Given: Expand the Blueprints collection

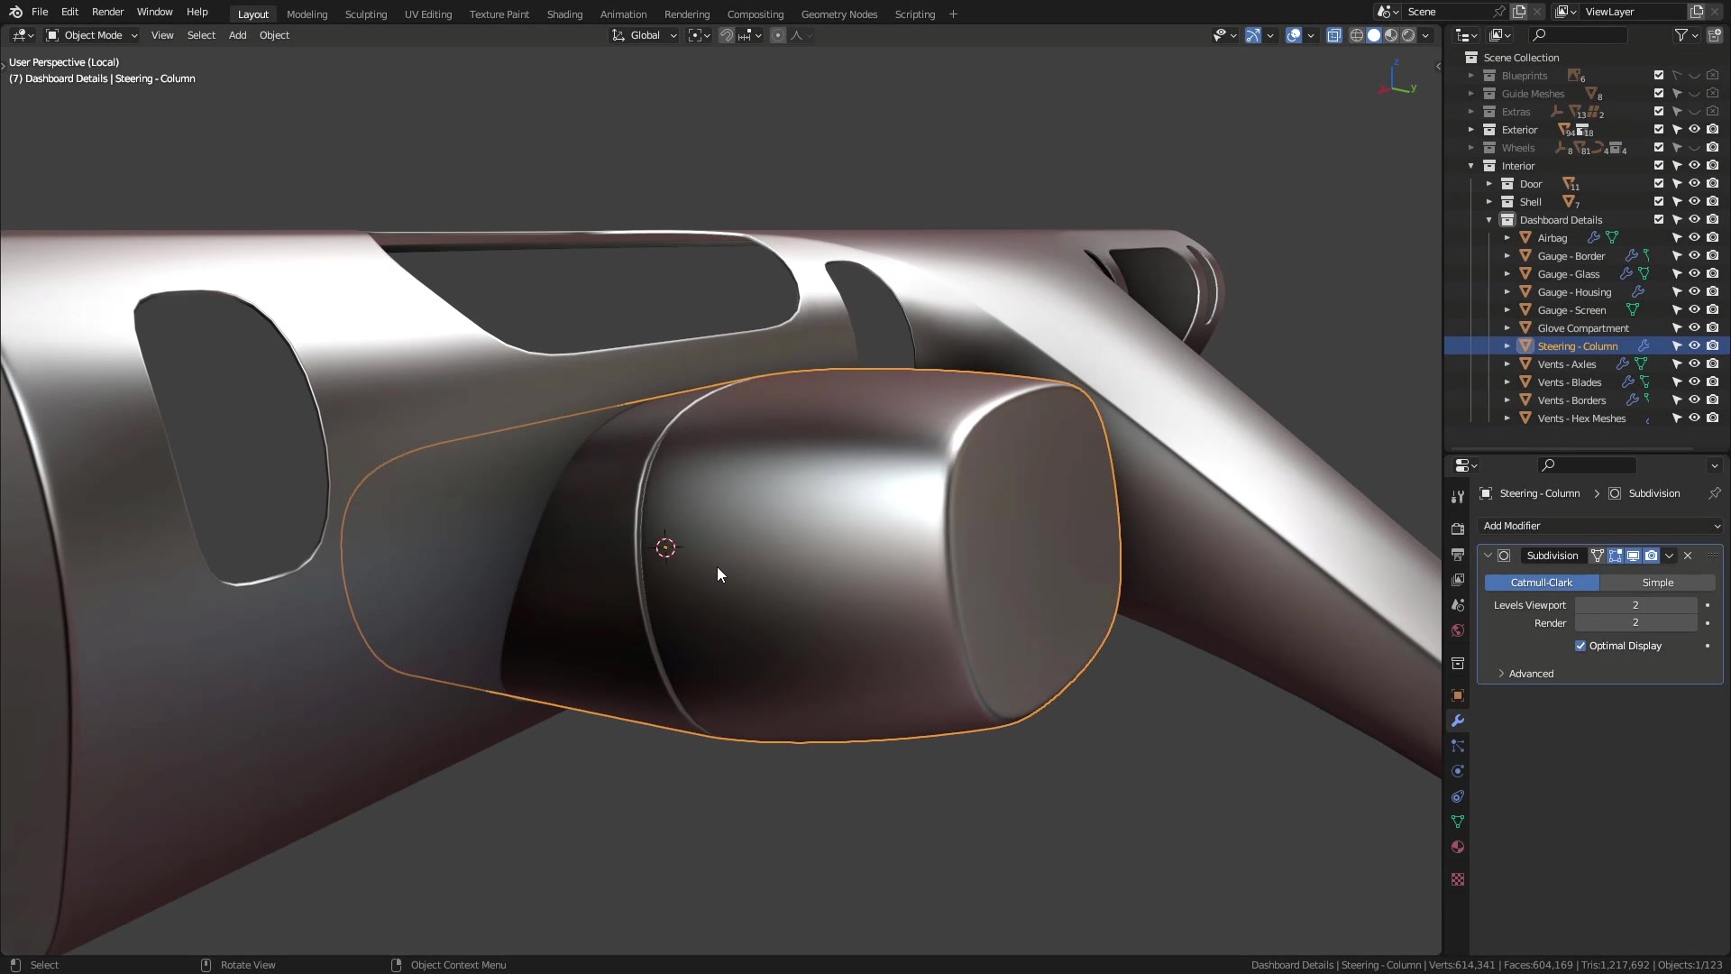Looking at the screenshot, I should [1471, 76].
